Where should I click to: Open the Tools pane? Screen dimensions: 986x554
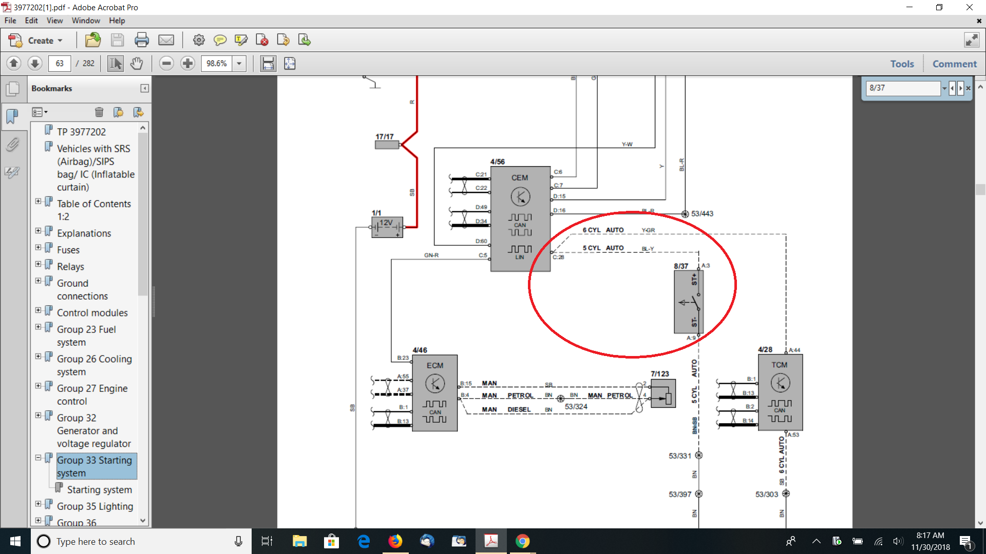[902, 64]
